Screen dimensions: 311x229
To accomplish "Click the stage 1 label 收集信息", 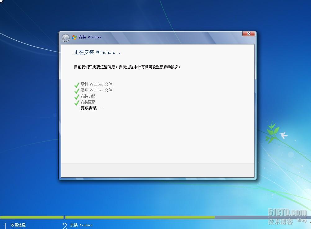I will pos(18,225).
